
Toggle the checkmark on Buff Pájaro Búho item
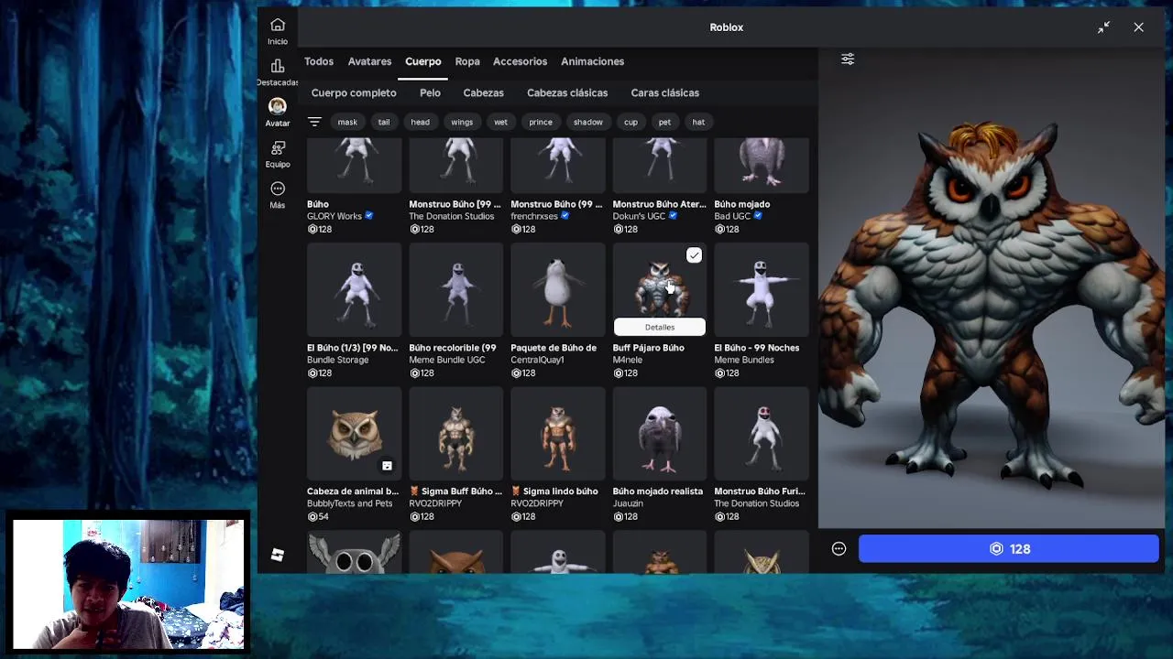pyautogui.click(x=694, y=255)
